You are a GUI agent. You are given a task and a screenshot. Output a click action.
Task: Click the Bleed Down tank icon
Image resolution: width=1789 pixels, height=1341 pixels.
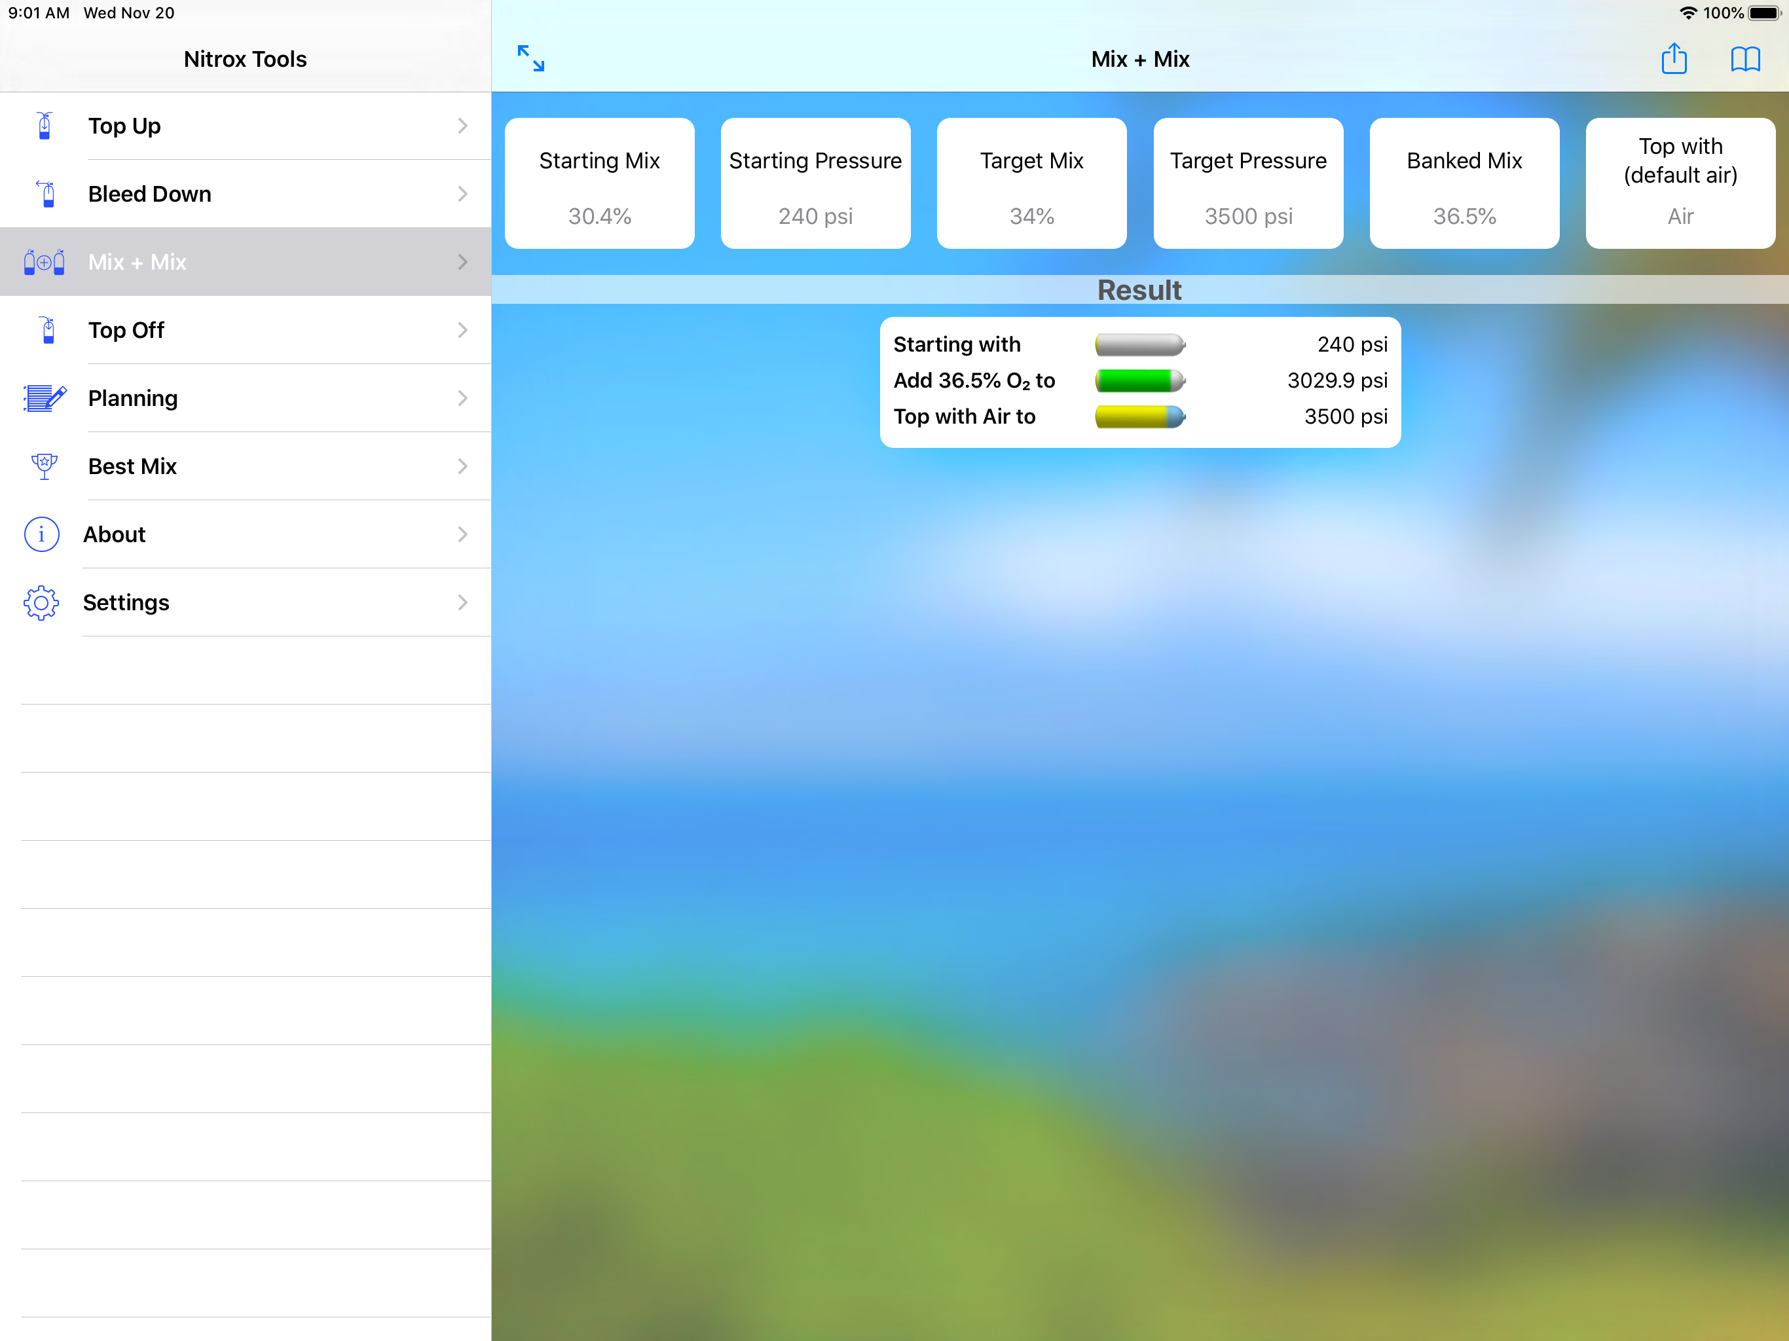point(46,194)
